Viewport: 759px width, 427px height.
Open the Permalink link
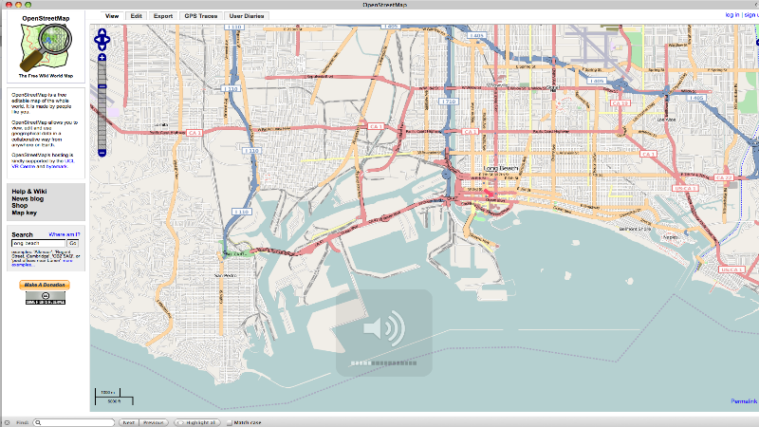click(743, 401)
